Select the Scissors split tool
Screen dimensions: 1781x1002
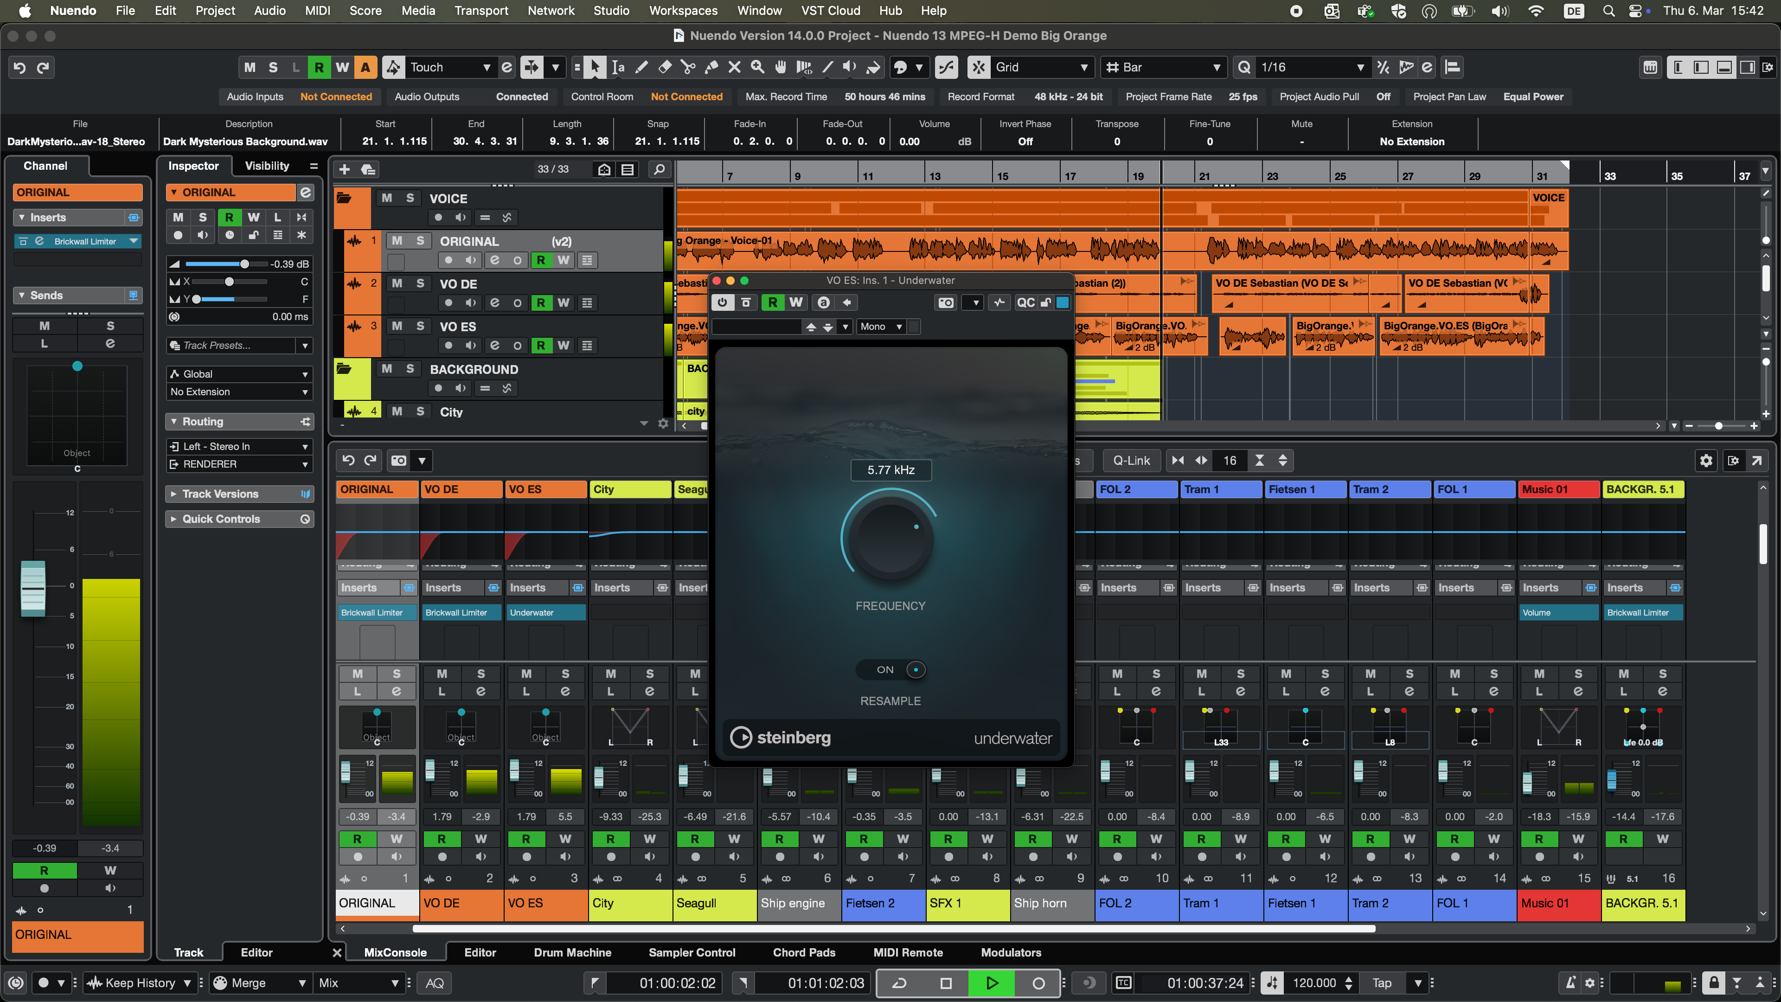tap(687, 67)
